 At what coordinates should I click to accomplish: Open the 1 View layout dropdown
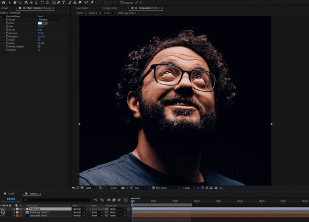point(189,188)
